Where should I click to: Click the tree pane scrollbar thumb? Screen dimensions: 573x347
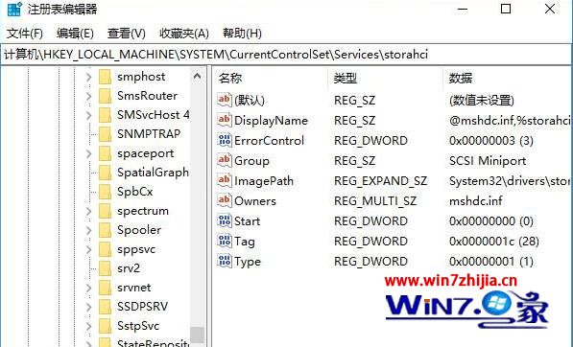click(198, 335)
